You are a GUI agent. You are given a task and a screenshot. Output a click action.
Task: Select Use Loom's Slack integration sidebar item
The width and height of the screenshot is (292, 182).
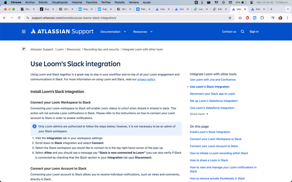coord(209,87)
